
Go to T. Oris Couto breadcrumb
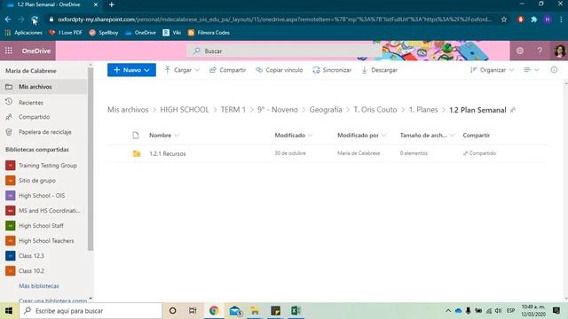[375, 110]
